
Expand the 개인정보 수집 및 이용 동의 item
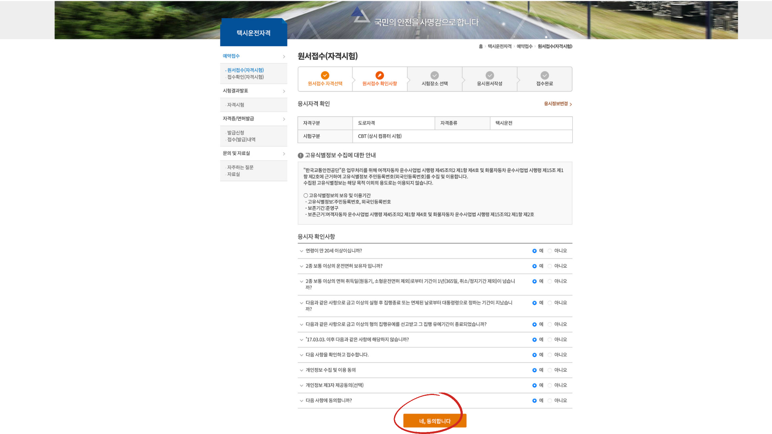[x=302, y=370]
